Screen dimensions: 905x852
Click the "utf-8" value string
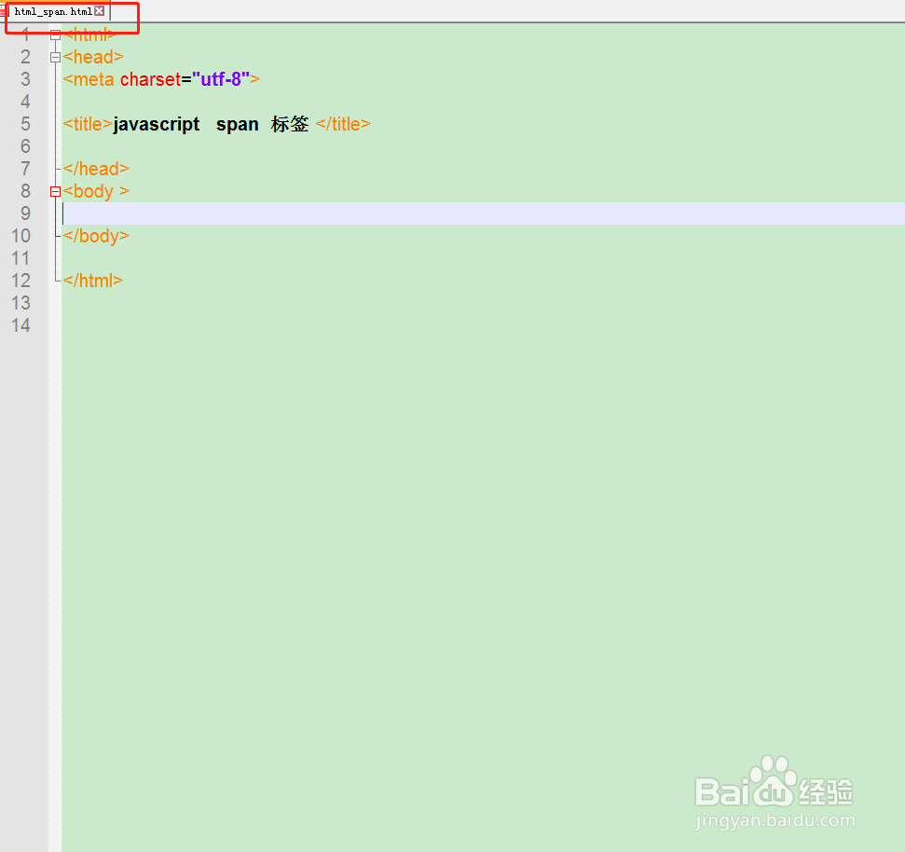pos(221,79)
